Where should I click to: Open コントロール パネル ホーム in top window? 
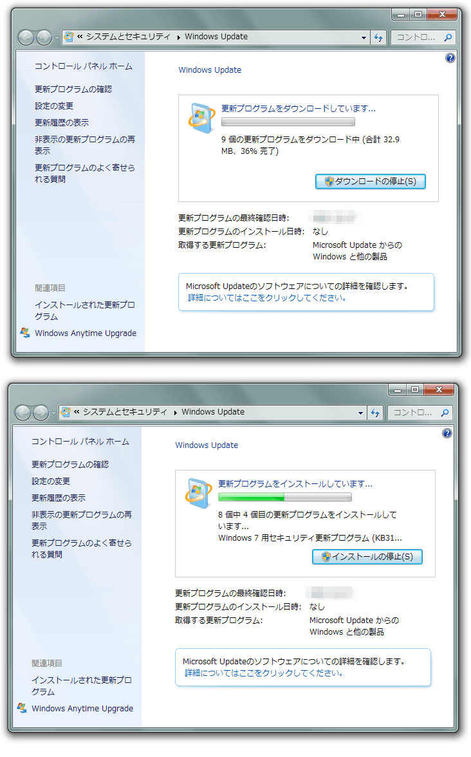pos(84,66)
